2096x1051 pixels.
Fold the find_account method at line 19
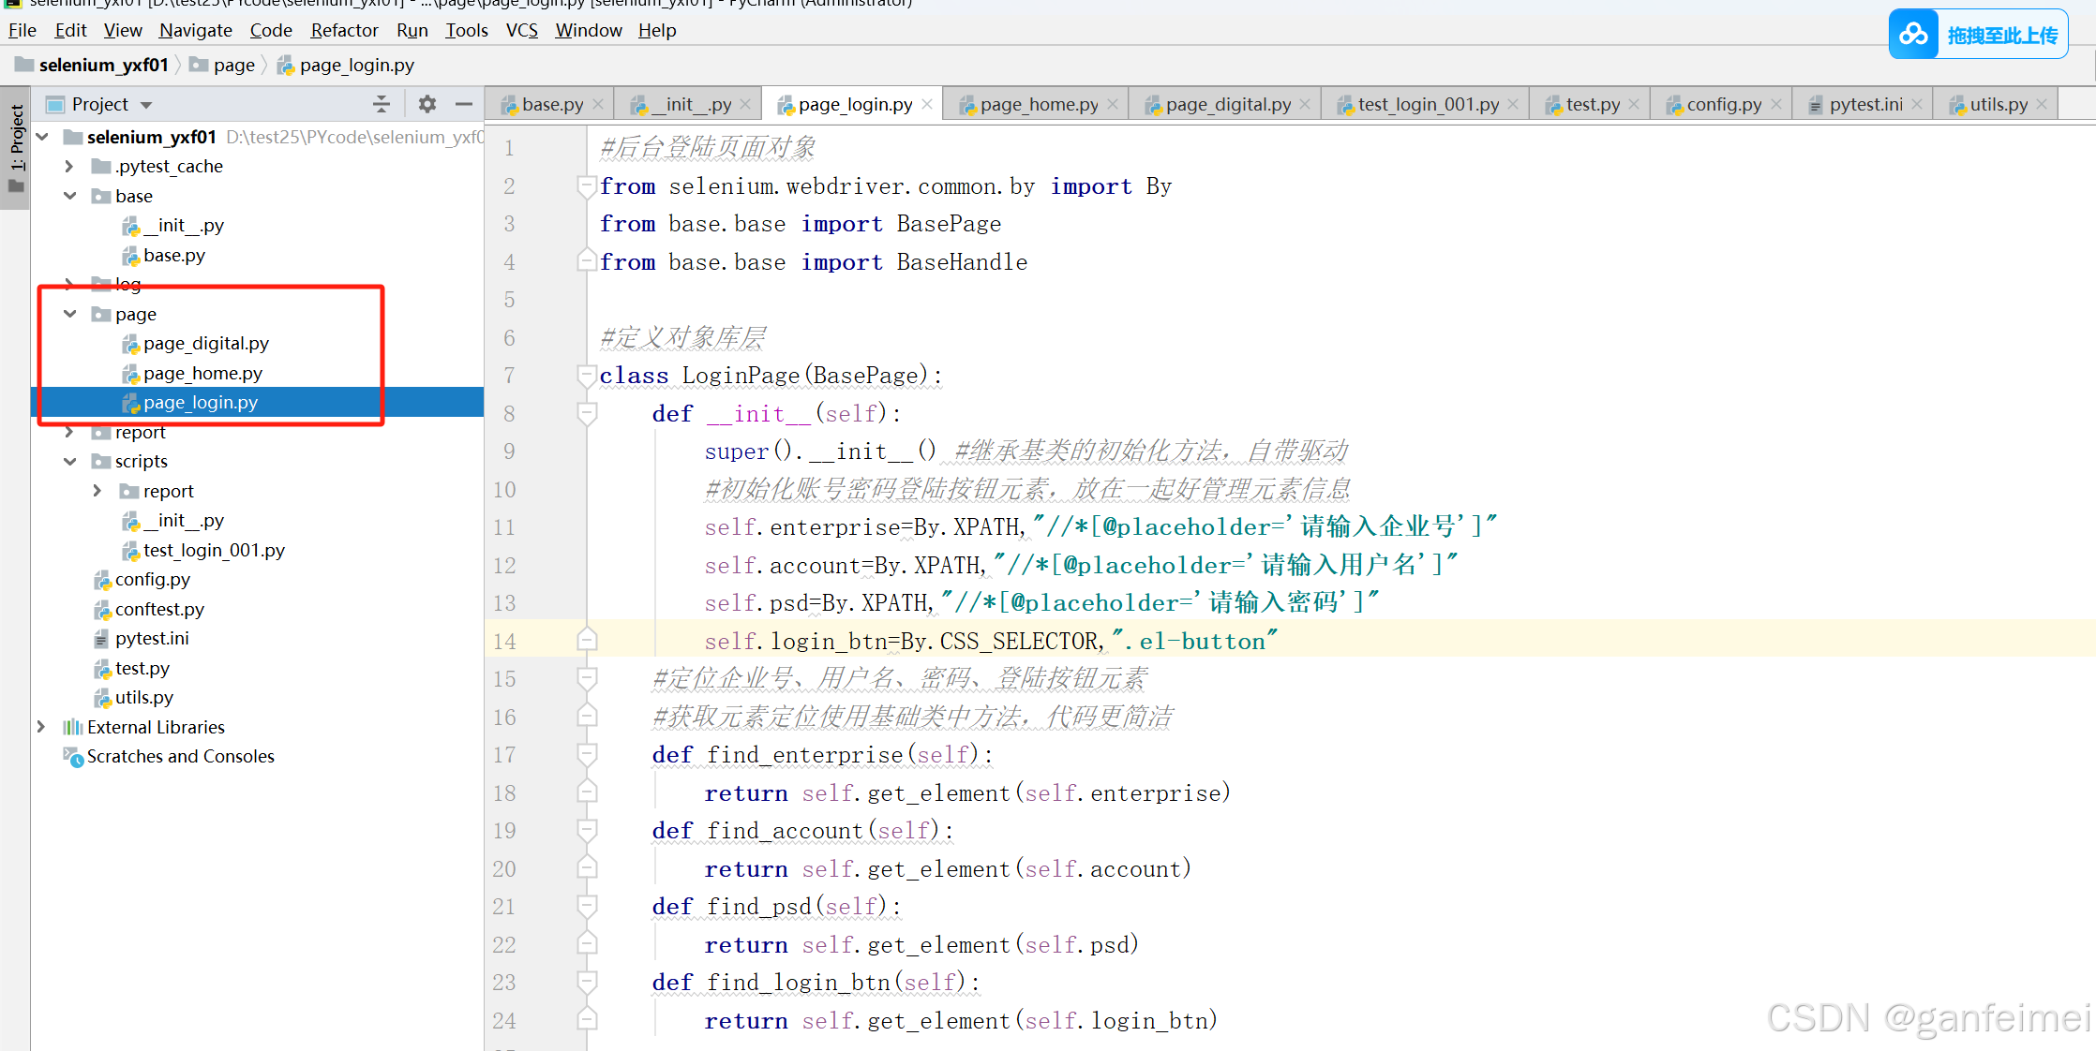point(587,830)
